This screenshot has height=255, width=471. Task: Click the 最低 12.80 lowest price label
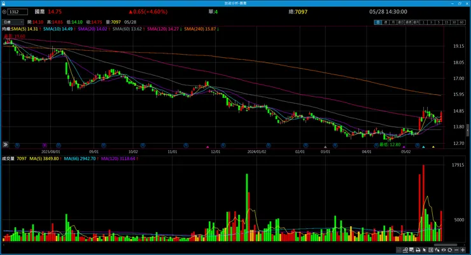click(x=390, y=144)
